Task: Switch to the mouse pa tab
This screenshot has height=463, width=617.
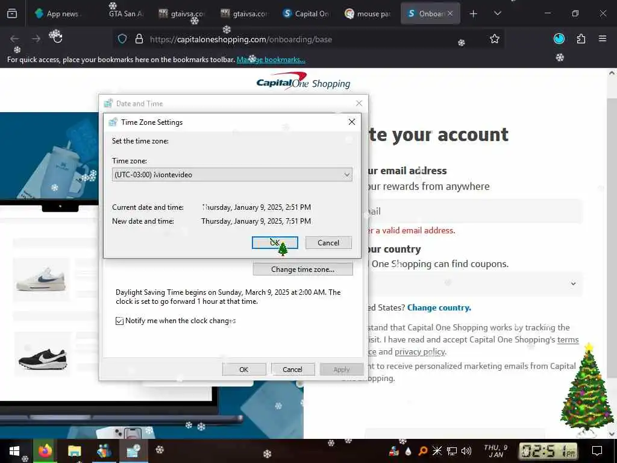Action: [368, 13]
